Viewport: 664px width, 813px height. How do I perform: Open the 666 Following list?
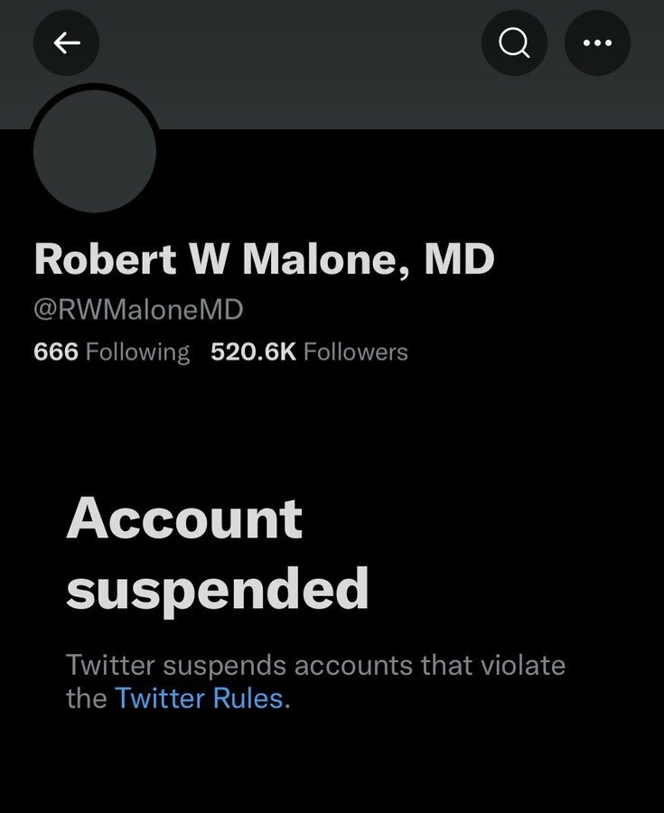point(111,351)
